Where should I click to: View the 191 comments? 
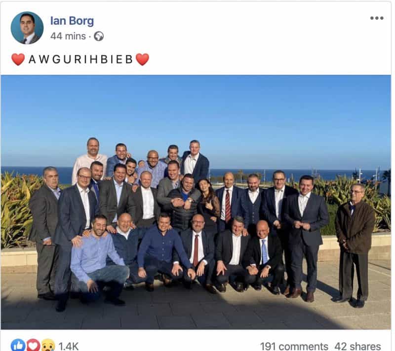click(294, 347)
